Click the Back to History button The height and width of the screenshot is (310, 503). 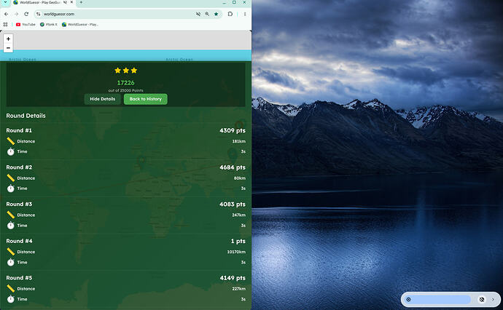click(146, 99)
